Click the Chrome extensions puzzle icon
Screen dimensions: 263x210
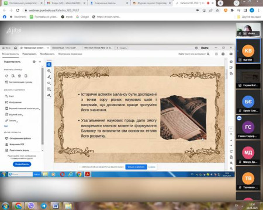pos(232,10)
